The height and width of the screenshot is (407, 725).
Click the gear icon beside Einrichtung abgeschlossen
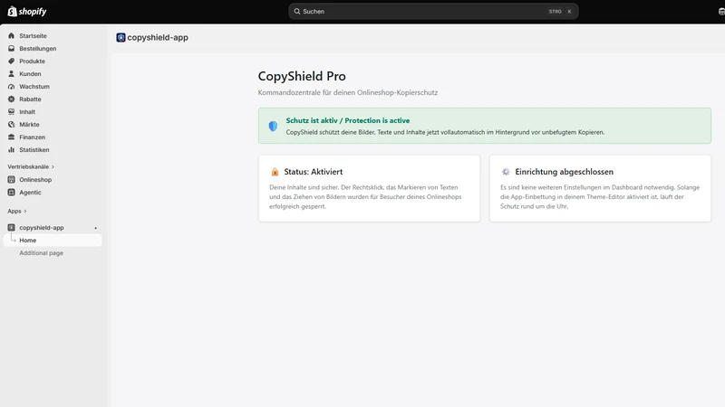pos(506,172)
